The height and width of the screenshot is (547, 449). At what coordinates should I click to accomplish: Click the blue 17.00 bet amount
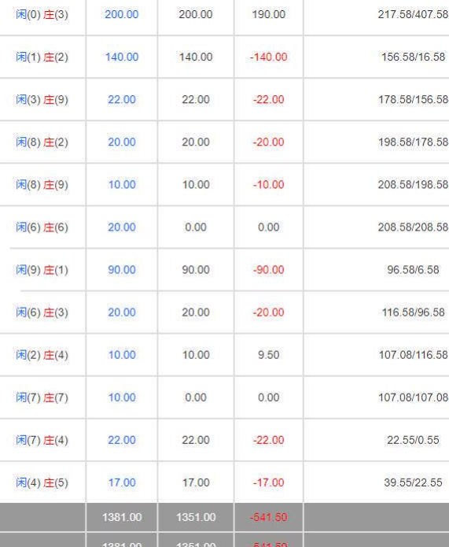click(x=122, y=482)
